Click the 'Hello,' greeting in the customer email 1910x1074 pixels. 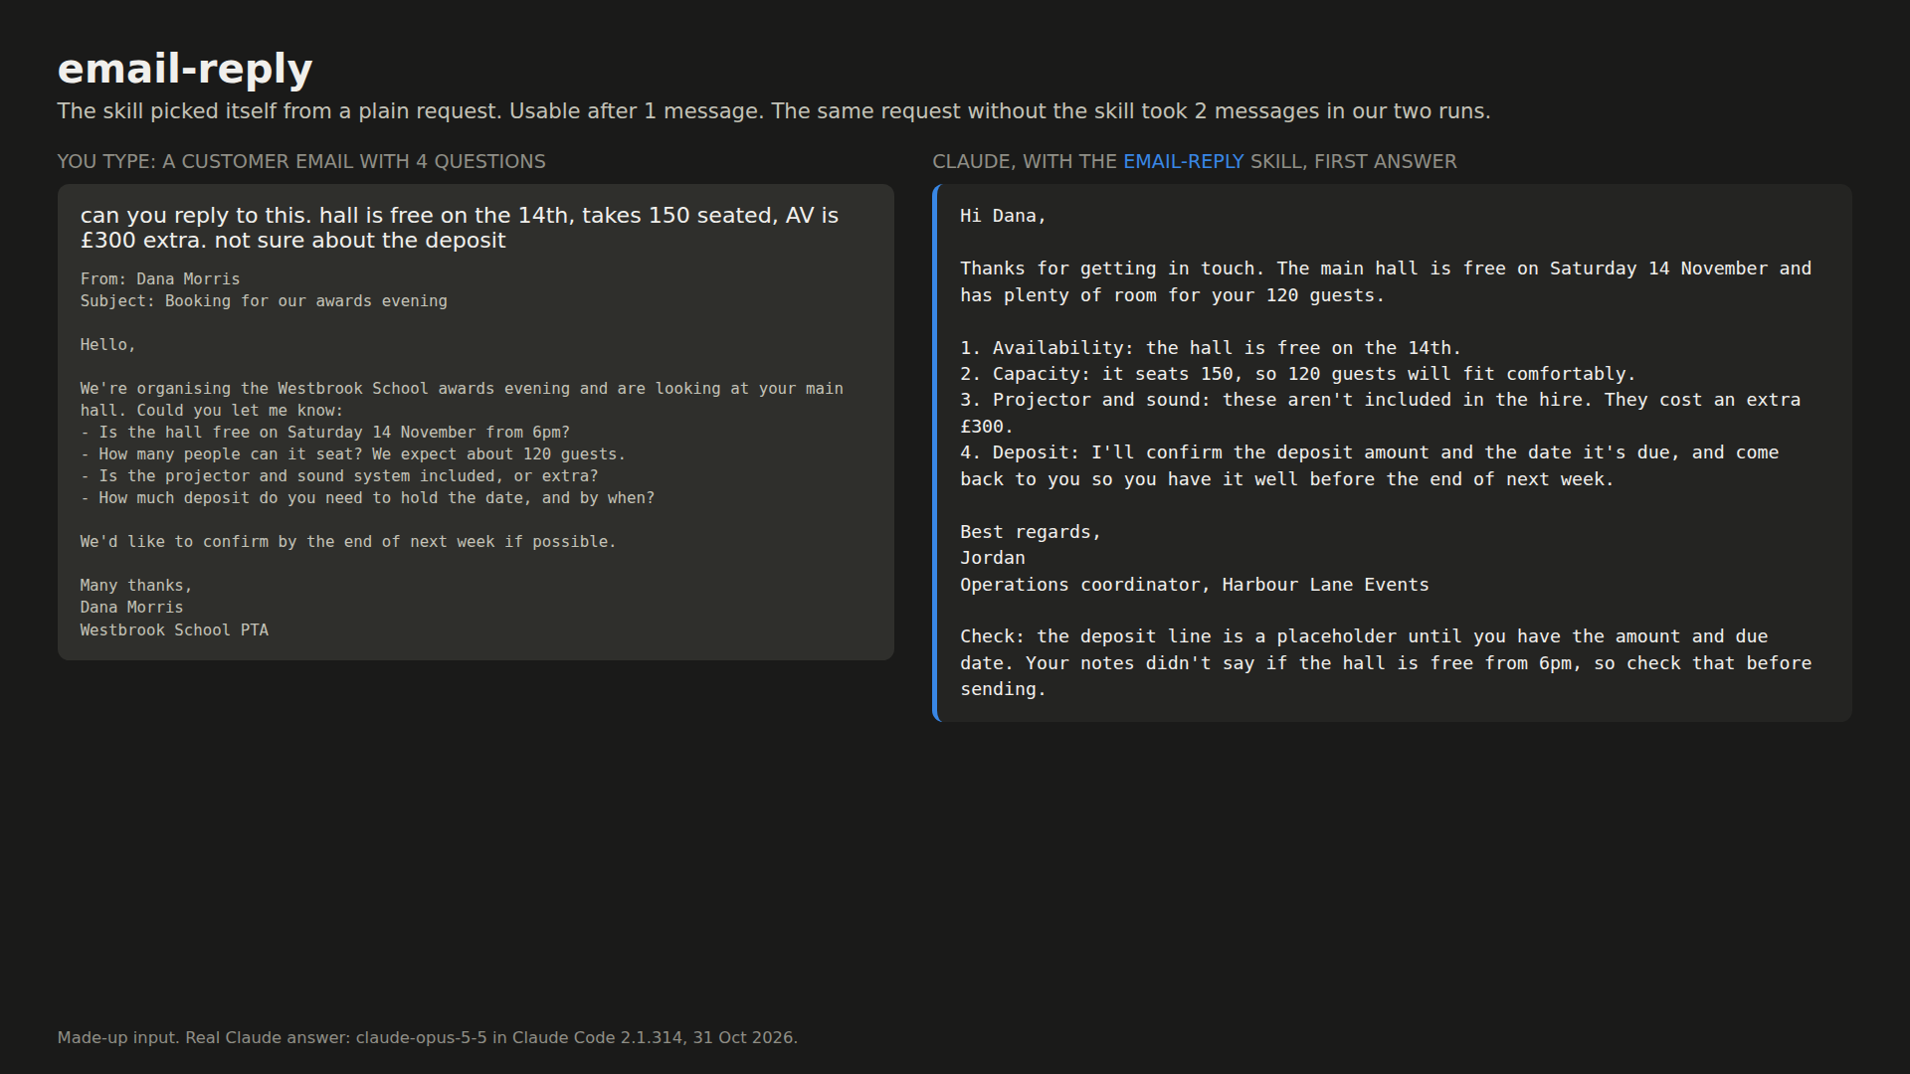[107, 345]
